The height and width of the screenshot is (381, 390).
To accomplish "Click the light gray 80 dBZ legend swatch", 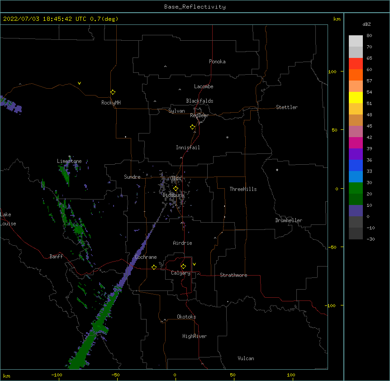I will [x=356, y=41].
